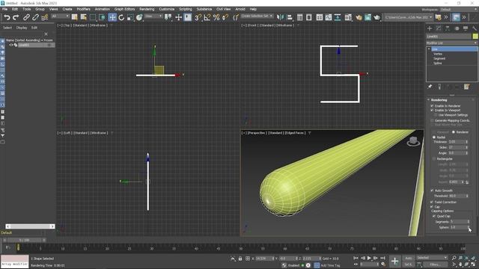This screenshot has height=269, width=479.
Task: Open the project path dropdown in toolbar
Action: pos(409,17)
